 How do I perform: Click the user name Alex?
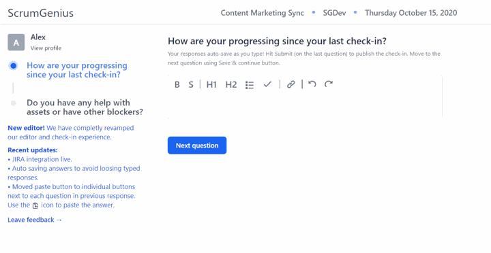point(38,37)
